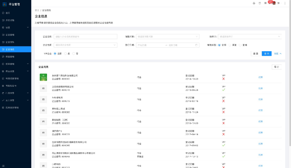The height and width of the screenshot is (168, 291).
Task: Open 电商结算管理 sidebar item
Action: [x=15, y=79]
